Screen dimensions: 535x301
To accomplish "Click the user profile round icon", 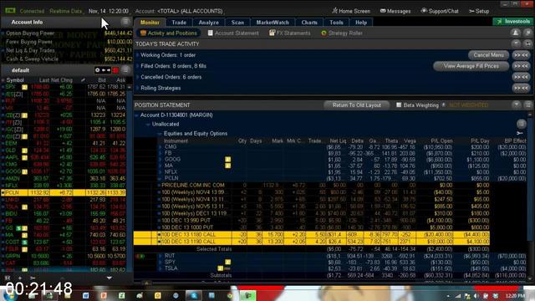I will point(515,33).
